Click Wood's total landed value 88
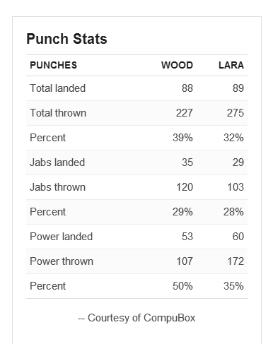Viewport: 273px width, 344px height. 187,88
